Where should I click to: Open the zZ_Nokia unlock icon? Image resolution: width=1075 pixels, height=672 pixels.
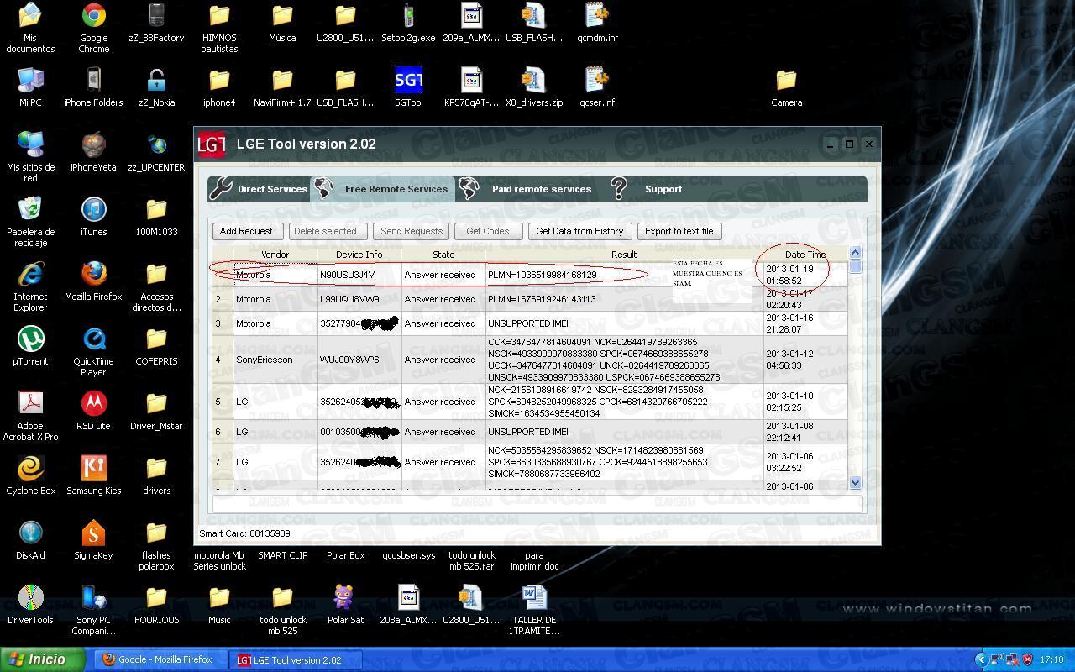(156, 87)
